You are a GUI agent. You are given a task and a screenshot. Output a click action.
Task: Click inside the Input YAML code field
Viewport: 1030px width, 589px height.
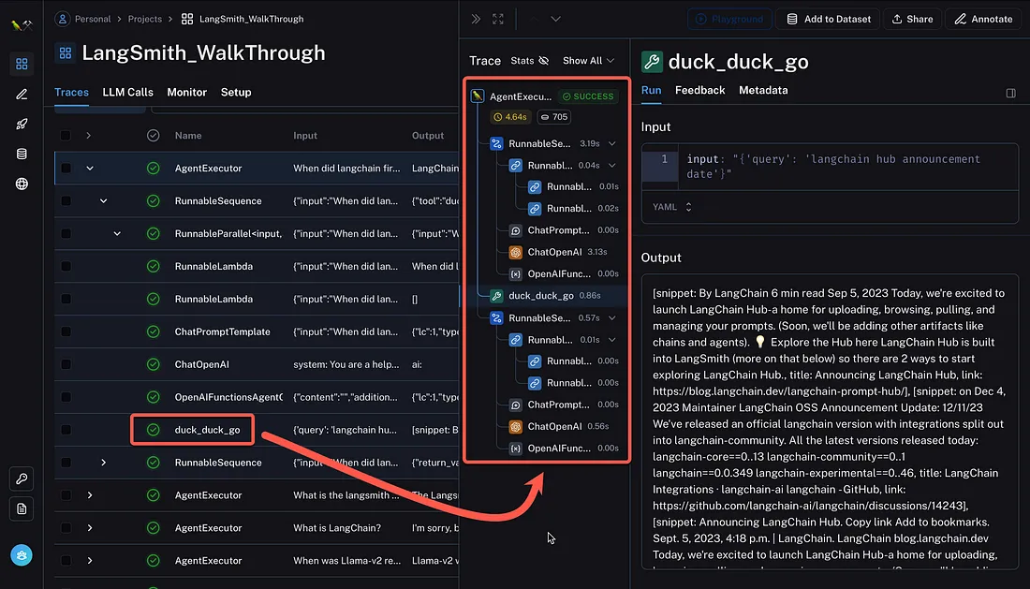(830, 167)
